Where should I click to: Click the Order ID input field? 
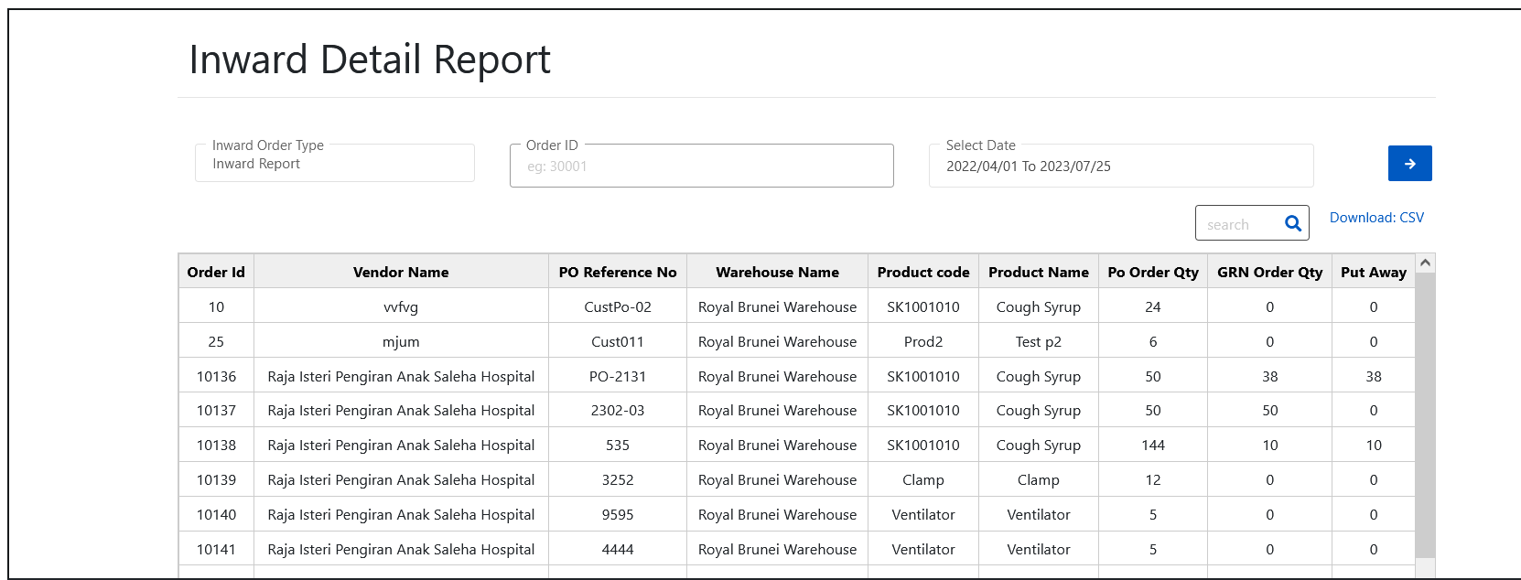coord(701,166)
